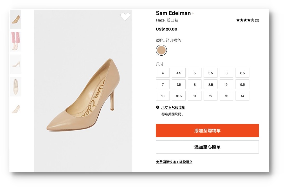The image size is (284, 187).
Task: View the top-down shoe thumbnail
Action: tap(16, 87)
